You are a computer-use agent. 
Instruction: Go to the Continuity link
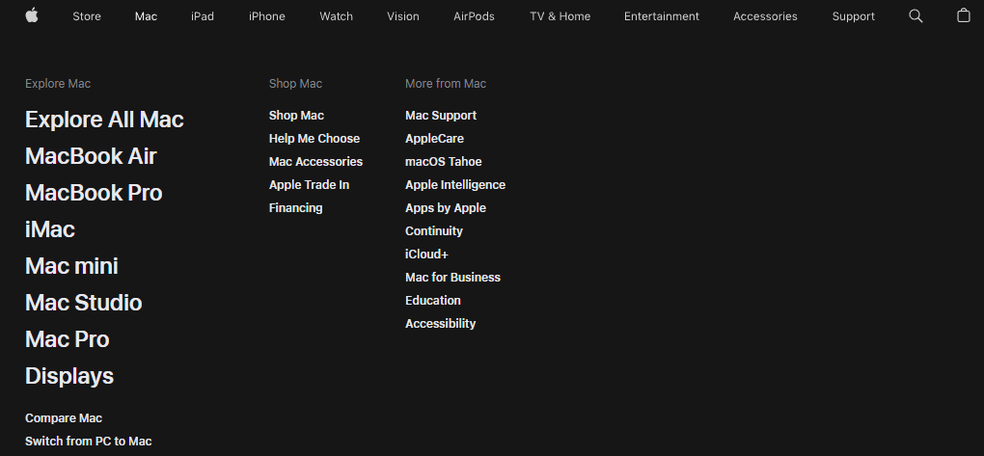click(434, 231)
